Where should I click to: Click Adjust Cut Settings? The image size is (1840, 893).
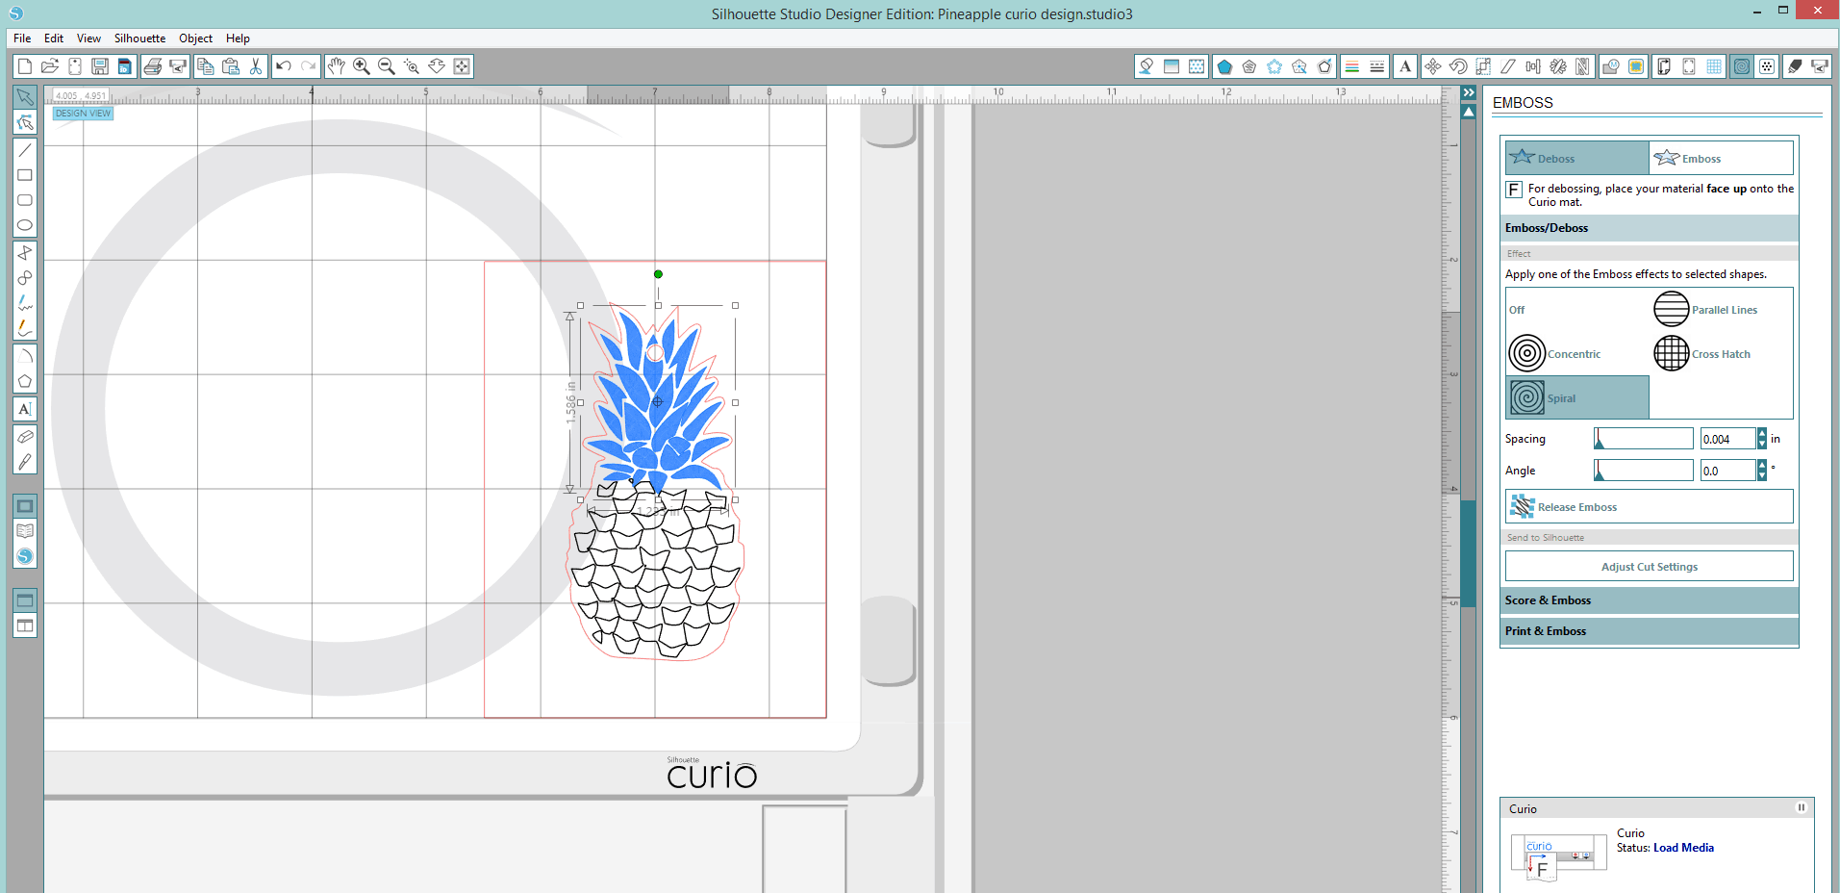pyautogui.click(x=1649, y=566)
